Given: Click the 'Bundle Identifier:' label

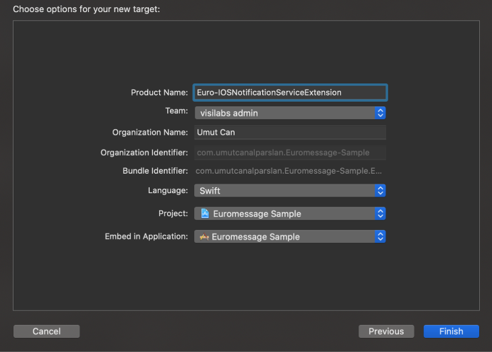Looking at the screenshot, I should coord(155,171).
